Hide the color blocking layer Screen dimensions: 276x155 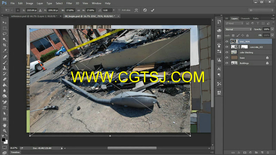coord(227,52)
